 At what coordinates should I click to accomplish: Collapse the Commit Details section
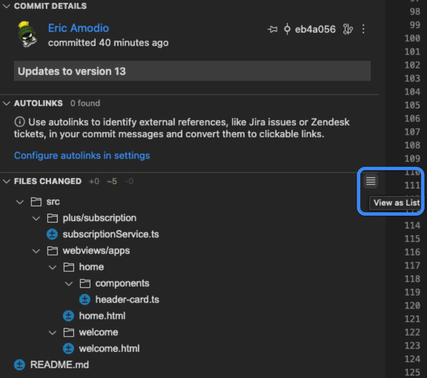coord(6,6)
